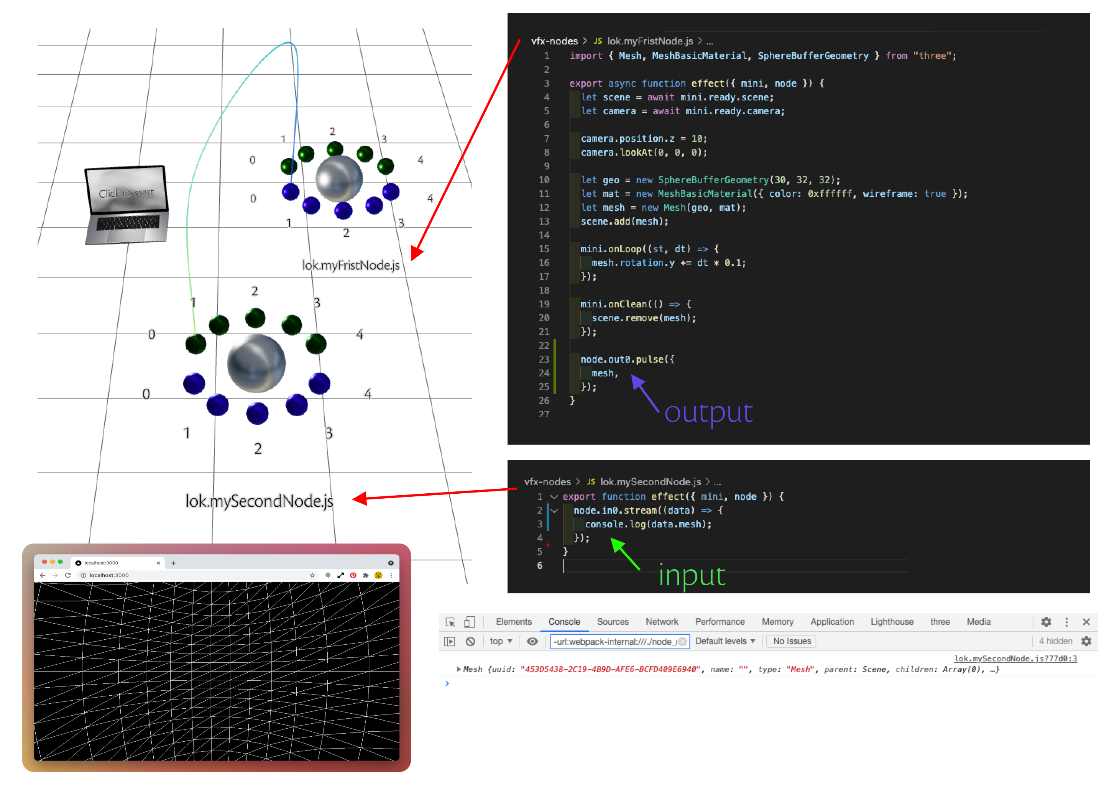Open DevTools main settings gear
Image resolution: width=1104 pixels, height=785 pixels.
click(1046, 622)
